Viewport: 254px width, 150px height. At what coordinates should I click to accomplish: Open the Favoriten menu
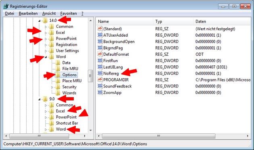[69, 13]
